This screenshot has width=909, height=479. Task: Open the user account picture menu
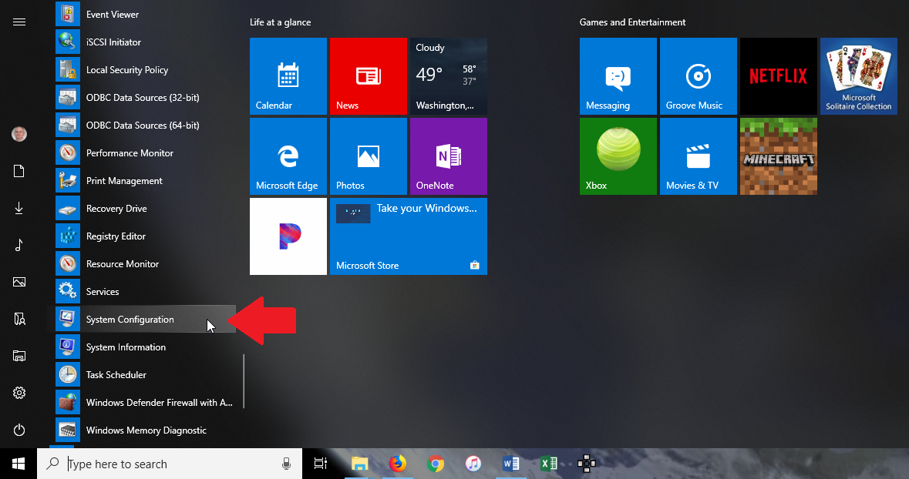(19, 134)
